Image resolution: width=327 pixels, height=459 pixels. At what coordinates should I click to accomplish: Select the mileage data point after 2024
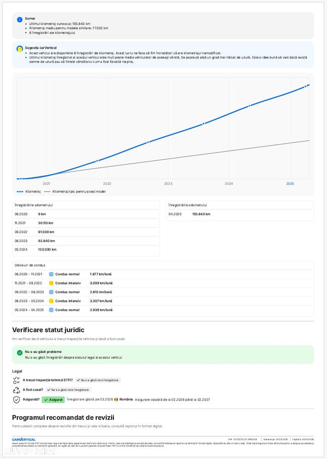point(249,106)
